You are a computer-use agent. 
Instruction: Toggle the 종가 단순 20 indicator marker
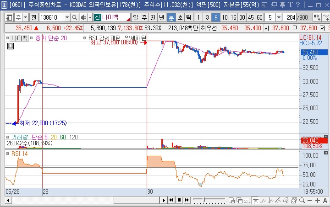click(31, 38)
